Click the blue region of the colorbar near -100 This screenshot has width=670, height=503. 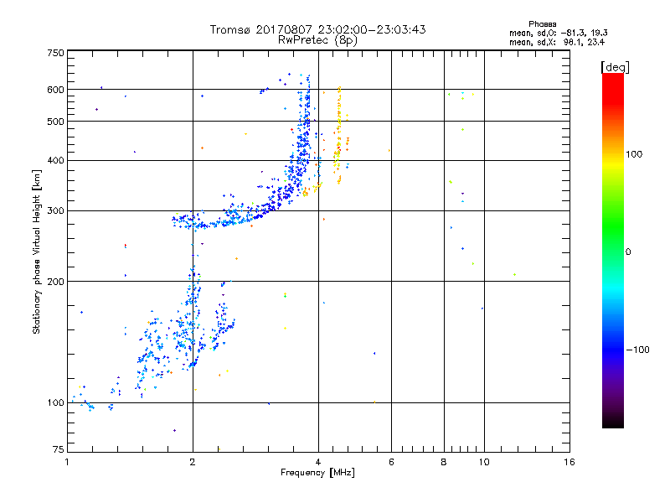pos(613,347)
